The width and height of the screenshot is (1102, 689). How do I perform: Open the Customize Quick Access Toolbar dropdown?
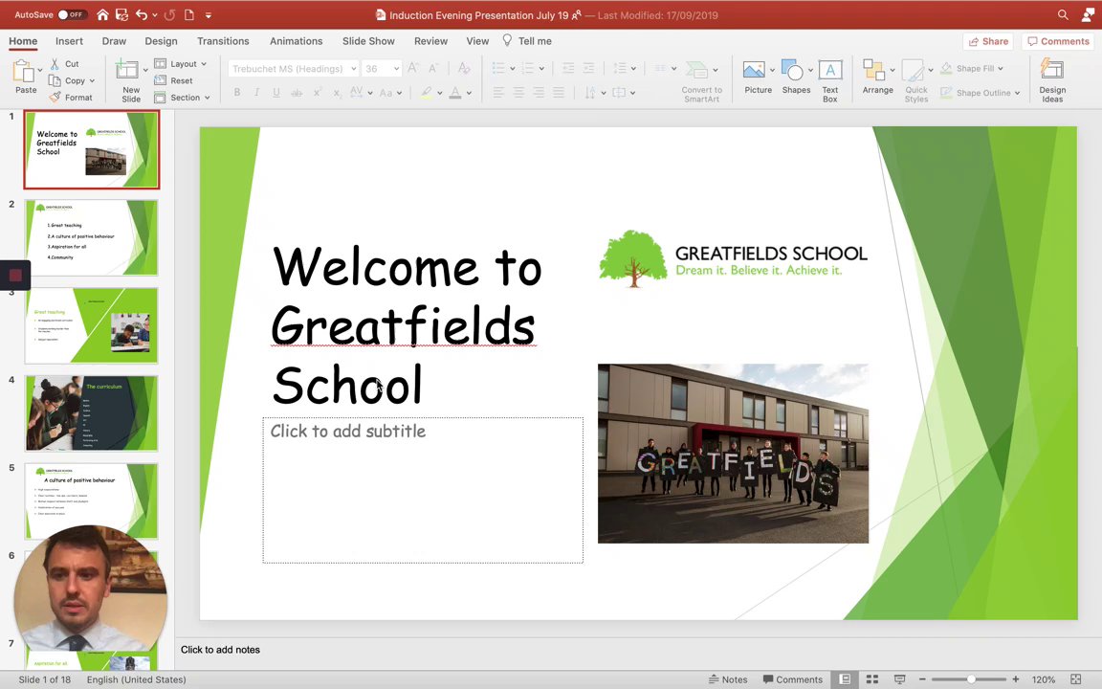coord(209,14)
